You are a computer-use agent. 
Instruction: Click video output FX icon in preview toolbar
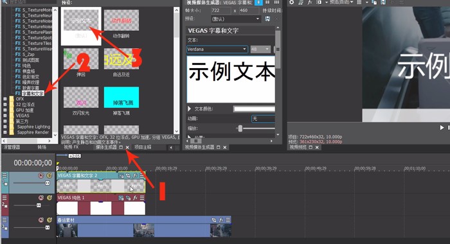click(310, 2)
